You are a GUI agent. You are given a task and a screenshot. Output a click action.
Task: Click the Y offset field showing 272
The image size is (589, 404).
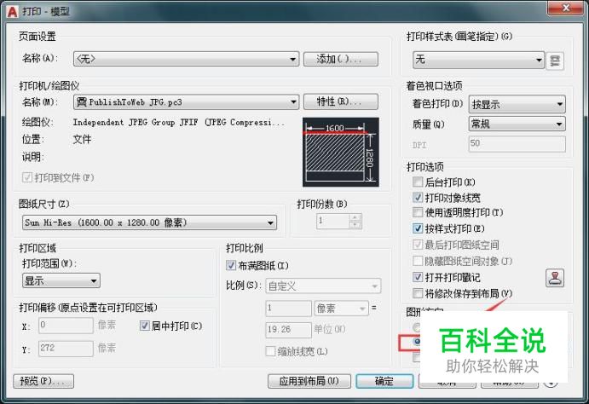point(66,349)
